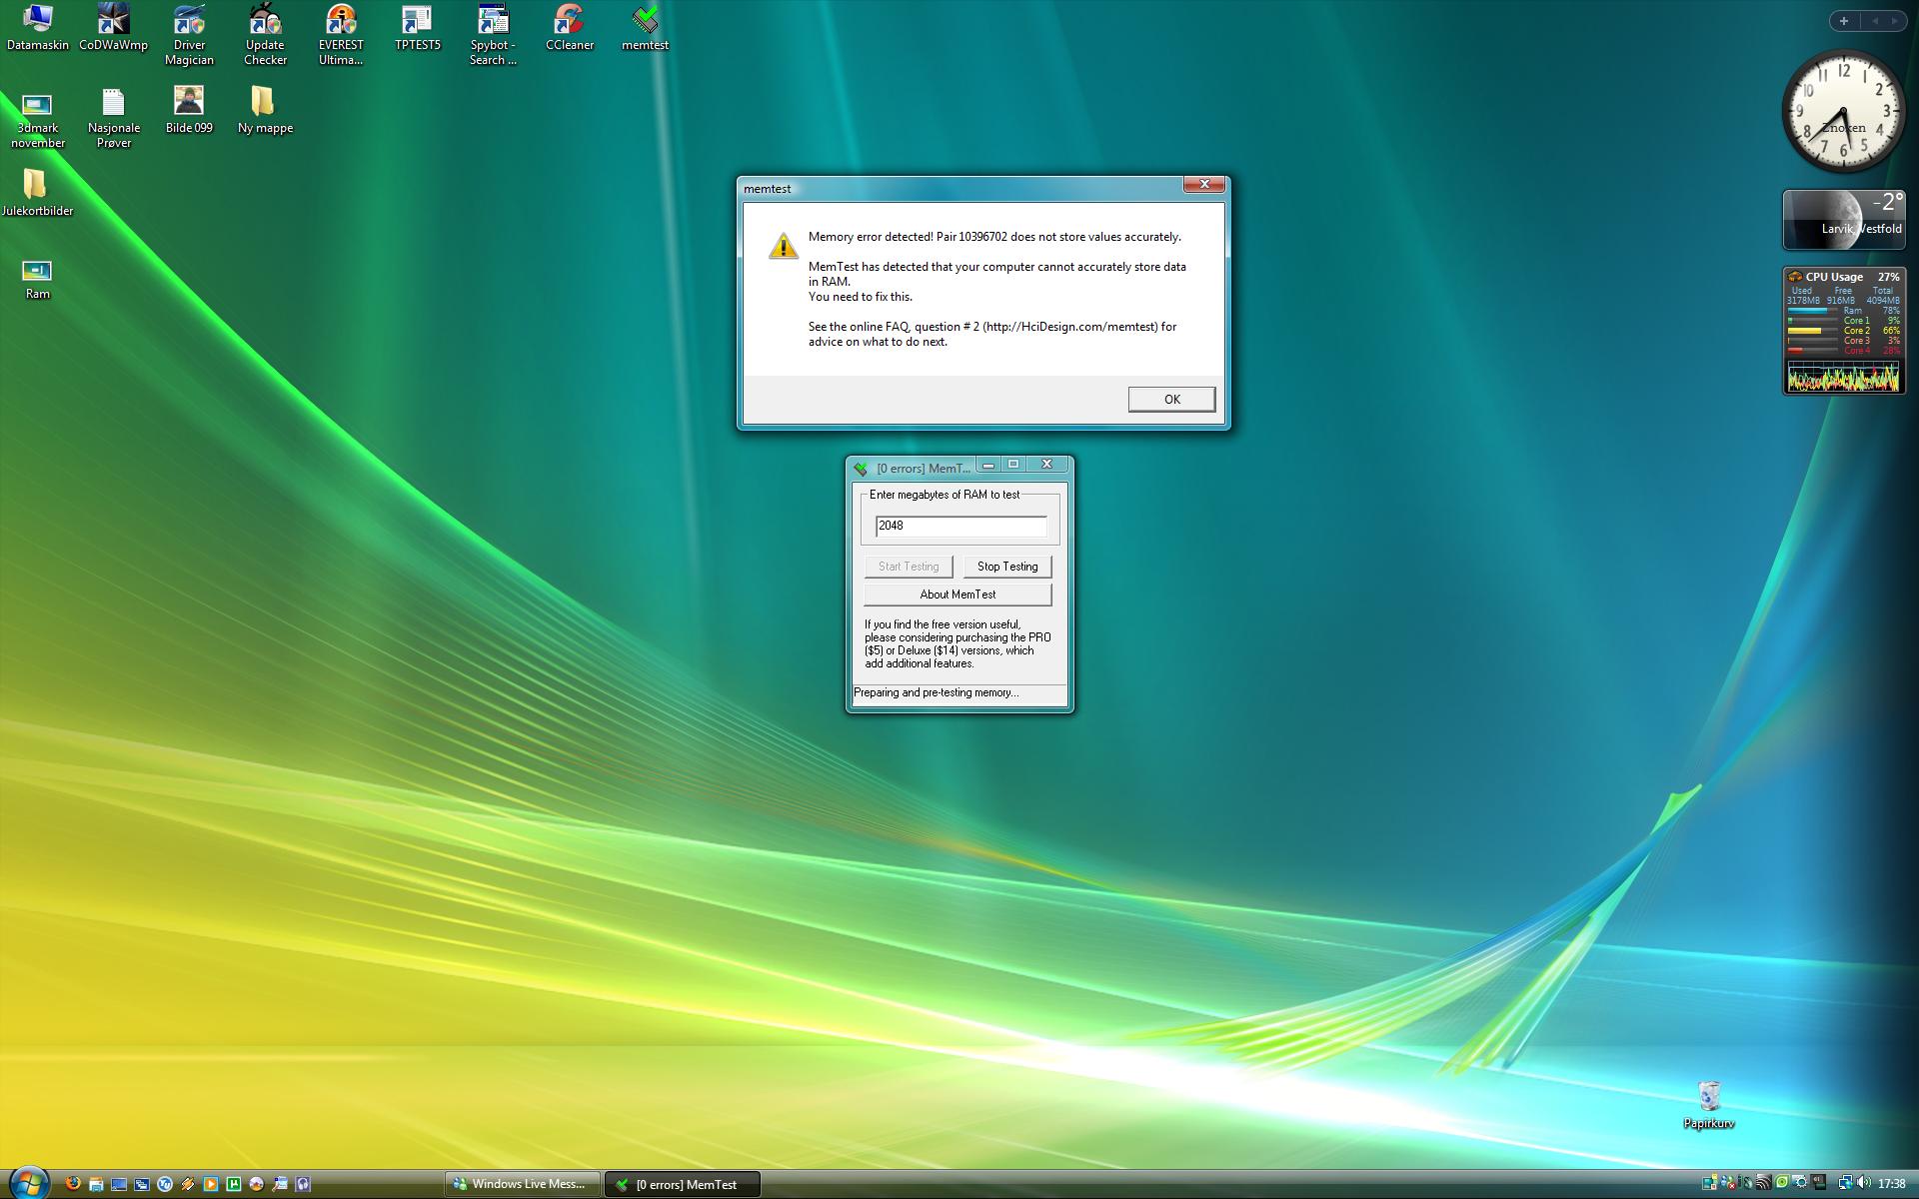Open the EVEREST Ultimate shortcut
The image size is (1919, 1199).
341,34
